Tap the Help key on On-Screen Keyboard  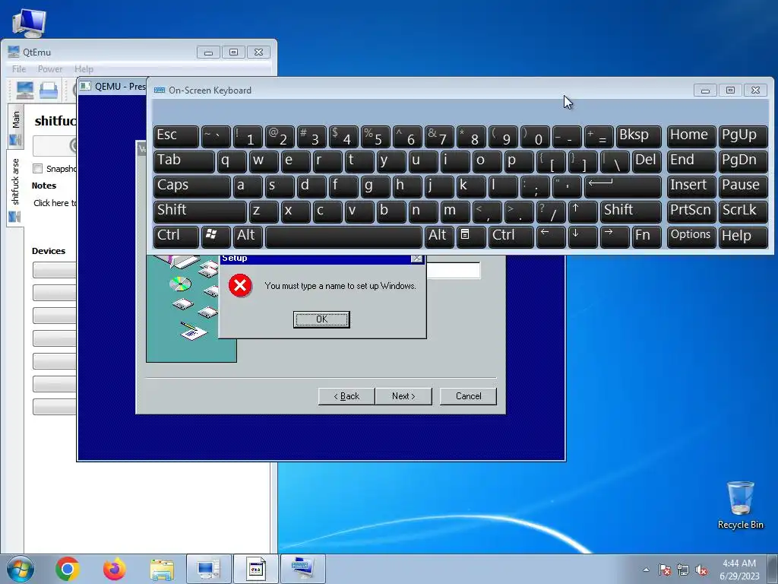tap(743, 236)
